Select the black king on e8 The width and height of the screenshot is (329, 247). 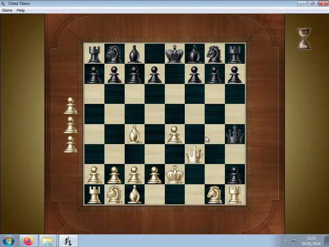point(174,54)
